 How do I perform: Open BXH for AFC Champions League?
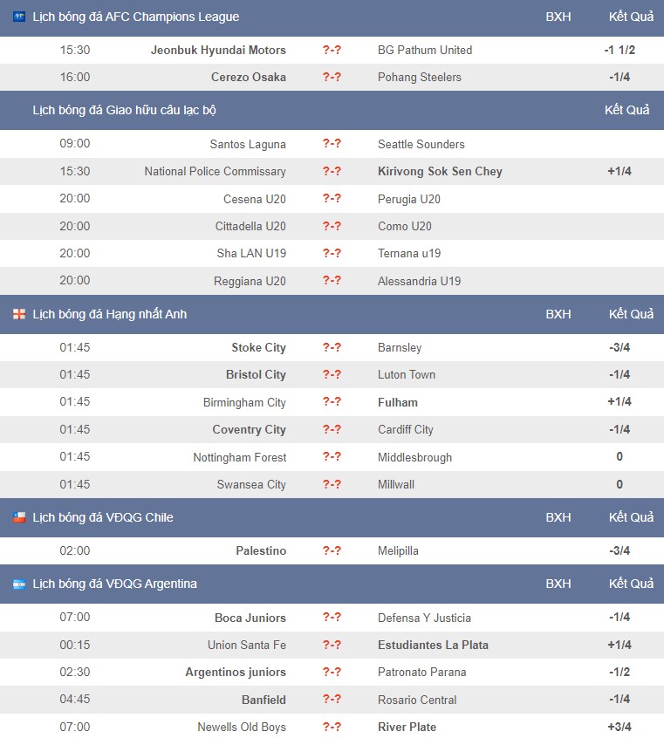(x=558, y=17)
